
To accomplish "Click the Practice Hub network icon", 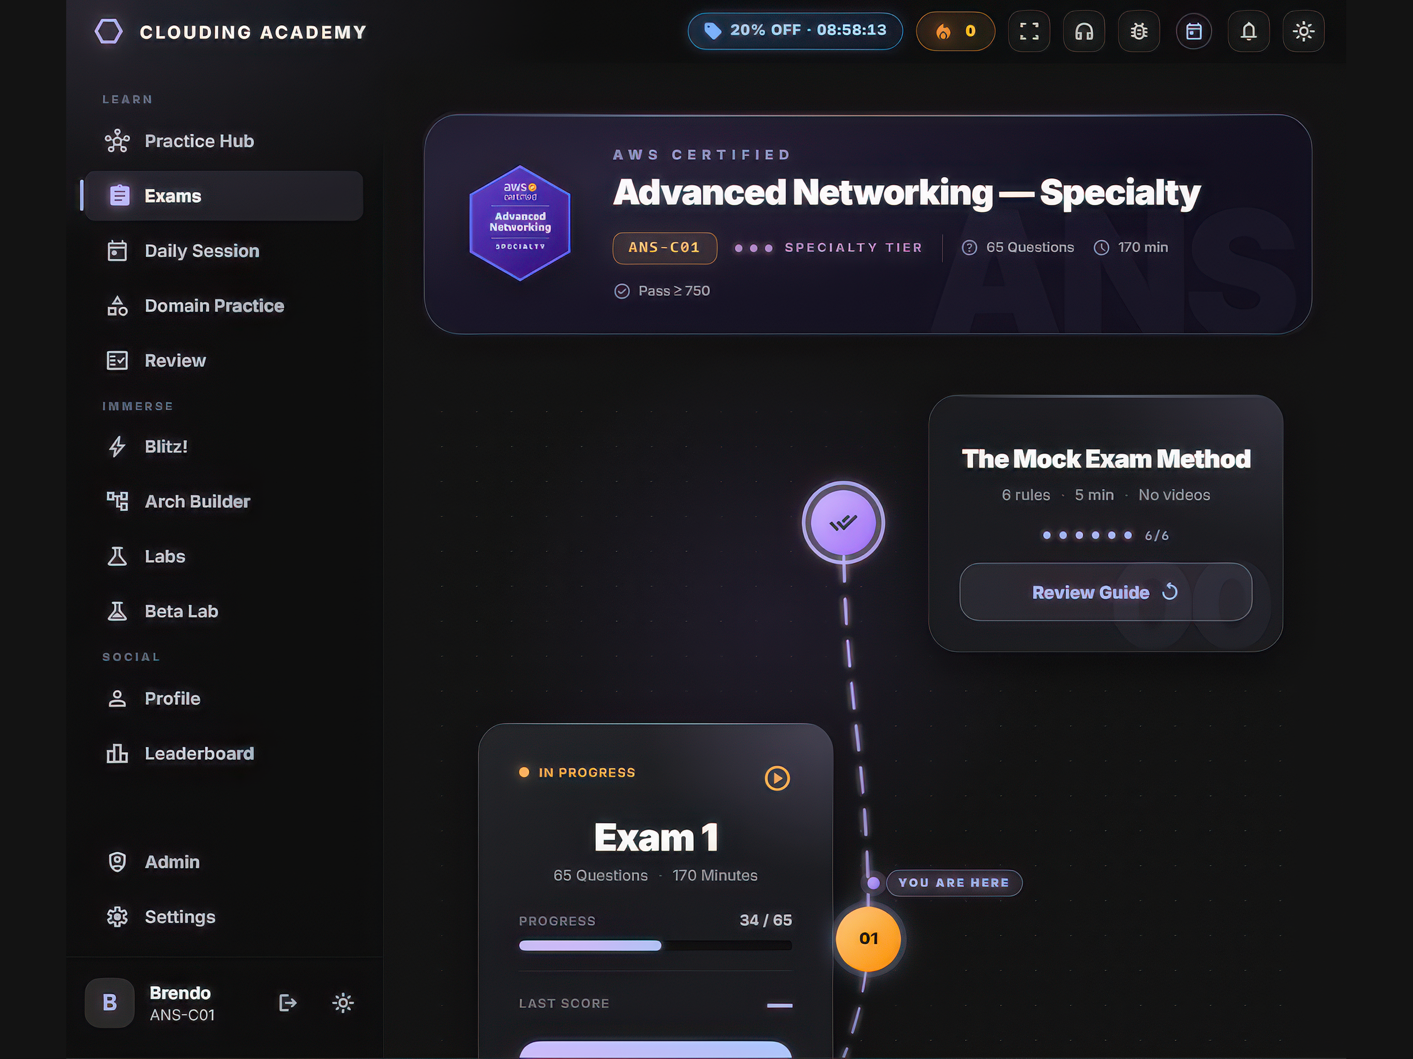I will click(x=117, y=141).
